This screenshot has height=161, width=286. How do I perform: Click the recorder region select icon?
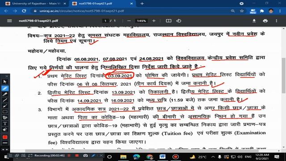(30, 156)
